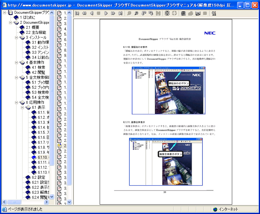The width and height of the screenshot is (260, 214).
Task: Select the '6.1.11.' tree entry
Action: tap(43, 162)
